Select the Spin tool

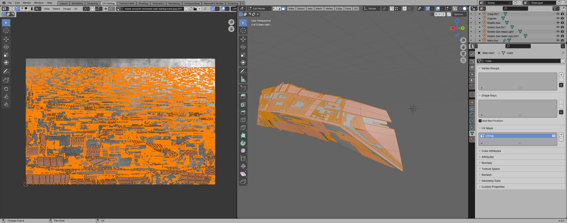[x=243, y=143]
